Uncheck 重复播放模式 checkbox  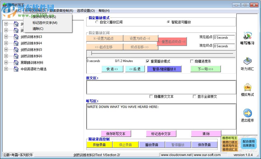148,61
